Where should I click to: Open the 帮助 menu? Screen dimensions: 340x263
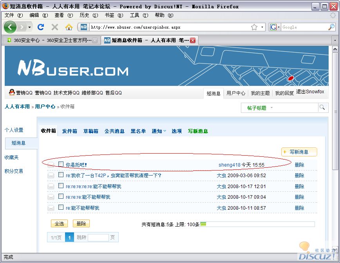[x=164, y=15]
